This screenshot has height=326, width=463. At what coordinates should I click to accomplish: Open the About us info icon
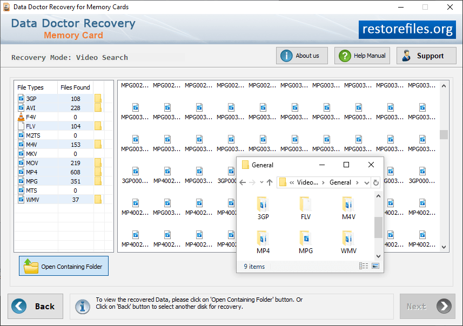tap(286, 56)
